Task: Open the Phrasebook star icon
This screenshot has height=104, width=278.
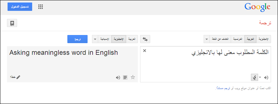Action: 12,23
